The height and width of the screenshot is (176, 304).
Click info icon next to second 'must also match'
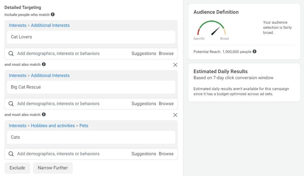[x=44, y=114]
